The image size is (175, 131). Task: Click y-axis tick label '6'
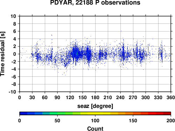point(14,31)
